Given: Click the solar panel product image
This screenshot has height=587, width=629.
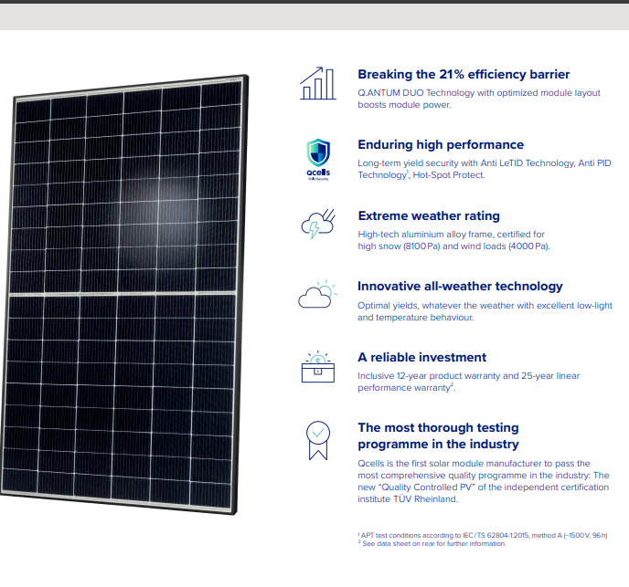Looking at the screenshot, I should tap(123, 295).
